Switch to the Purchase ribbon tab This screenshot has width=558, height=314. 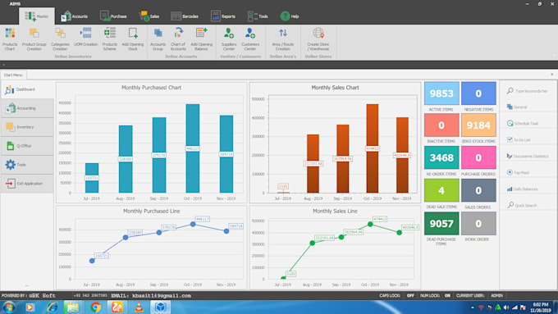[113, 16]
